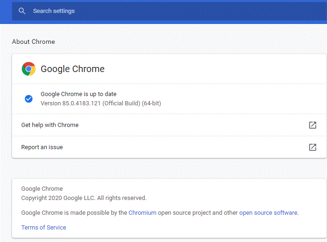Image resolution: width=327 pixels, height=242 pixels.
Task: Click the 'All rights reserved.' text
Action: pos(122,198)
